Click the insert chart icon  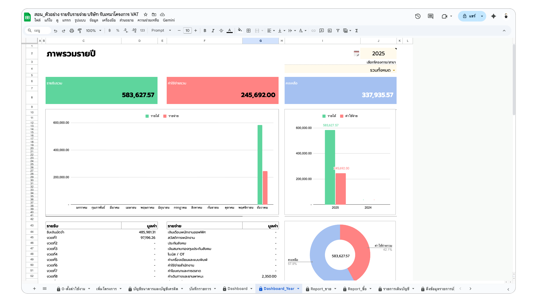[x=330, y=31]
